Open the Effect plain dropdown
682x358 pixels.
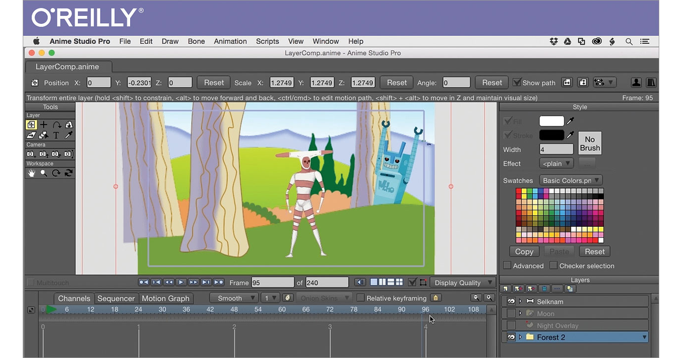[x=556, y=163]
